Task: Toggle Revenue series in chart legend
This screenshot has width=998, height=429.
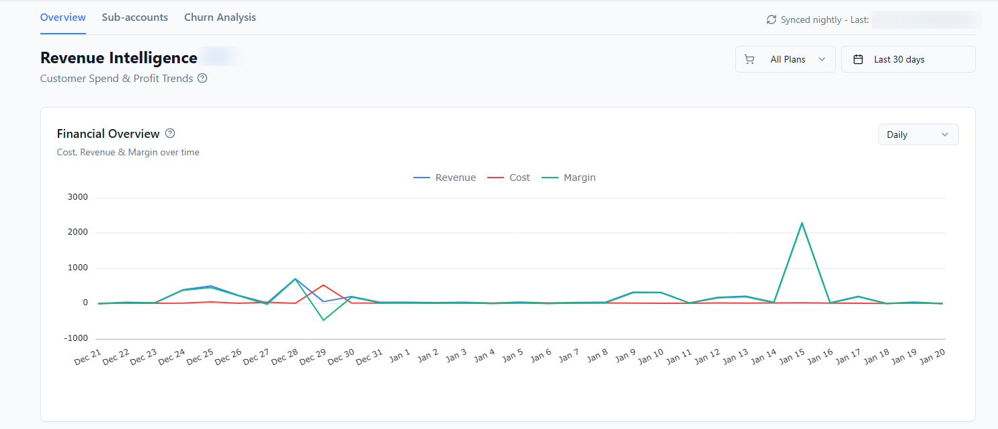Action: point(444,178)
